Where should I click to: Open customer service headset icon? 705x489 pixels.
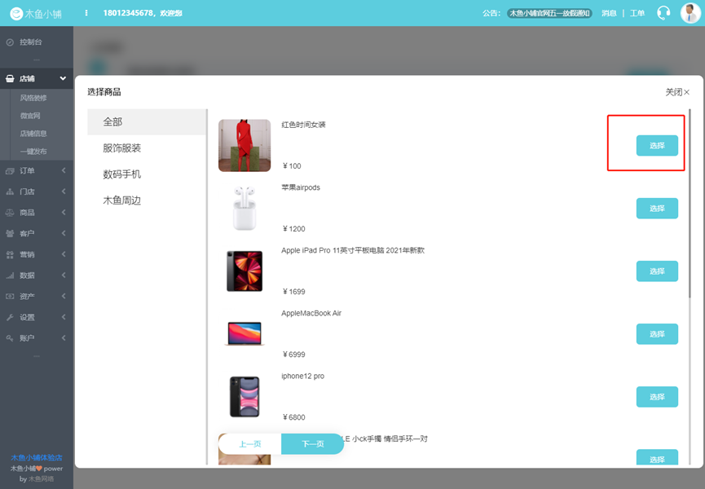pos(663,13)
